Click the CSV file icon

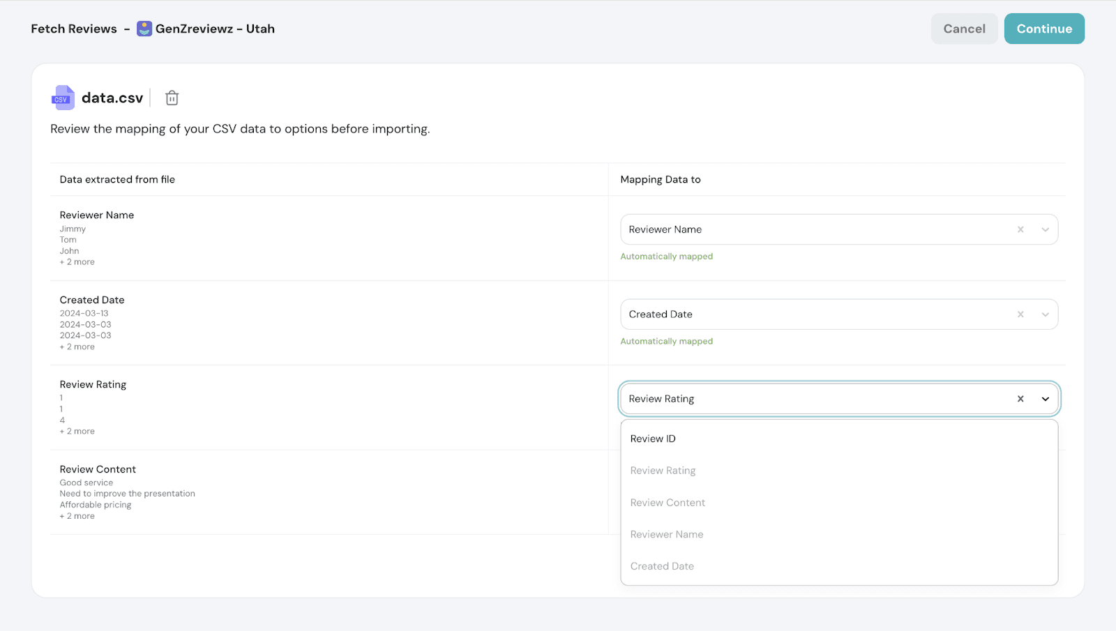63,98
